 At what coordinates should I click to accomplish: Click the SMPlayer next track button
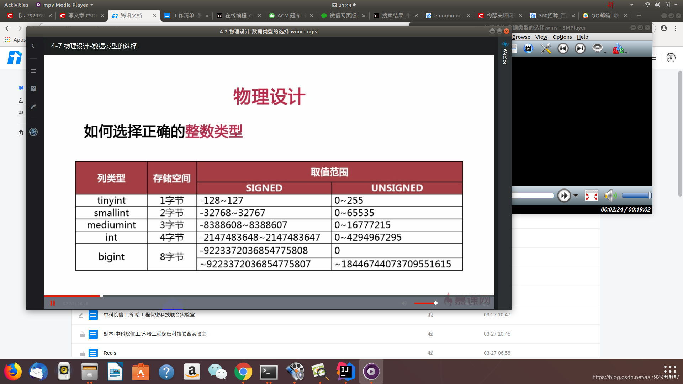pos(580,48)
